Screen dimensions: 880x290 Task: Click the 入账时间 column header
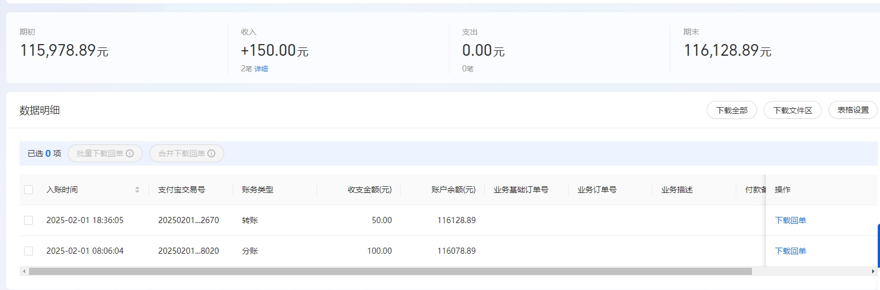62,190
